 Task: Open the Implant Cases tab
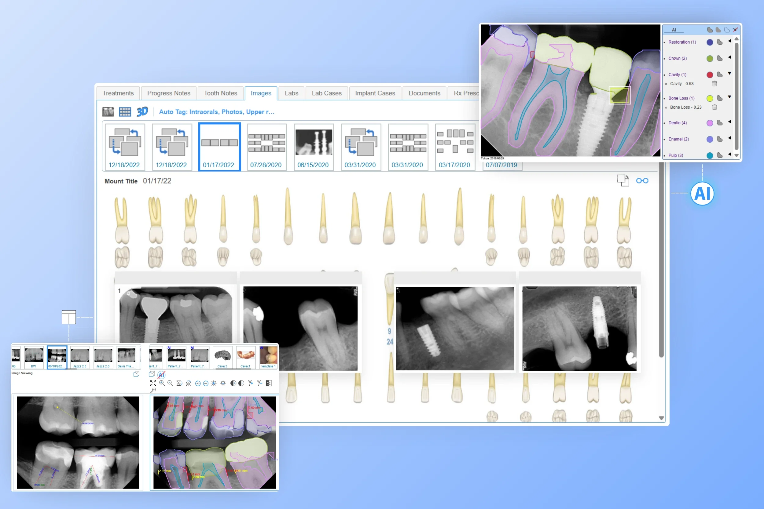pos(375,93)
